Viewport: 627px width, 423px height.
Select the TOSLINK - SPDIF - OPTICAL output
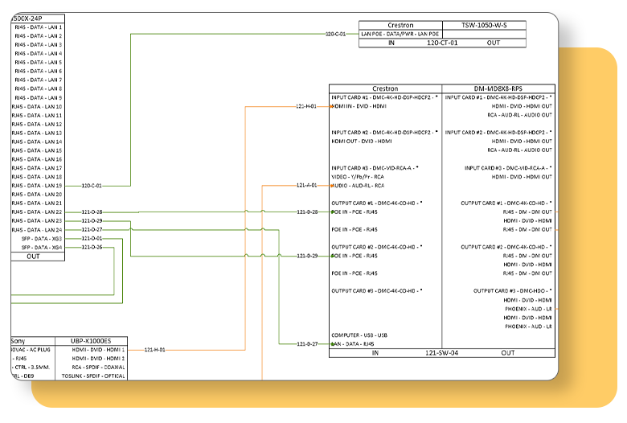[93, 376]
